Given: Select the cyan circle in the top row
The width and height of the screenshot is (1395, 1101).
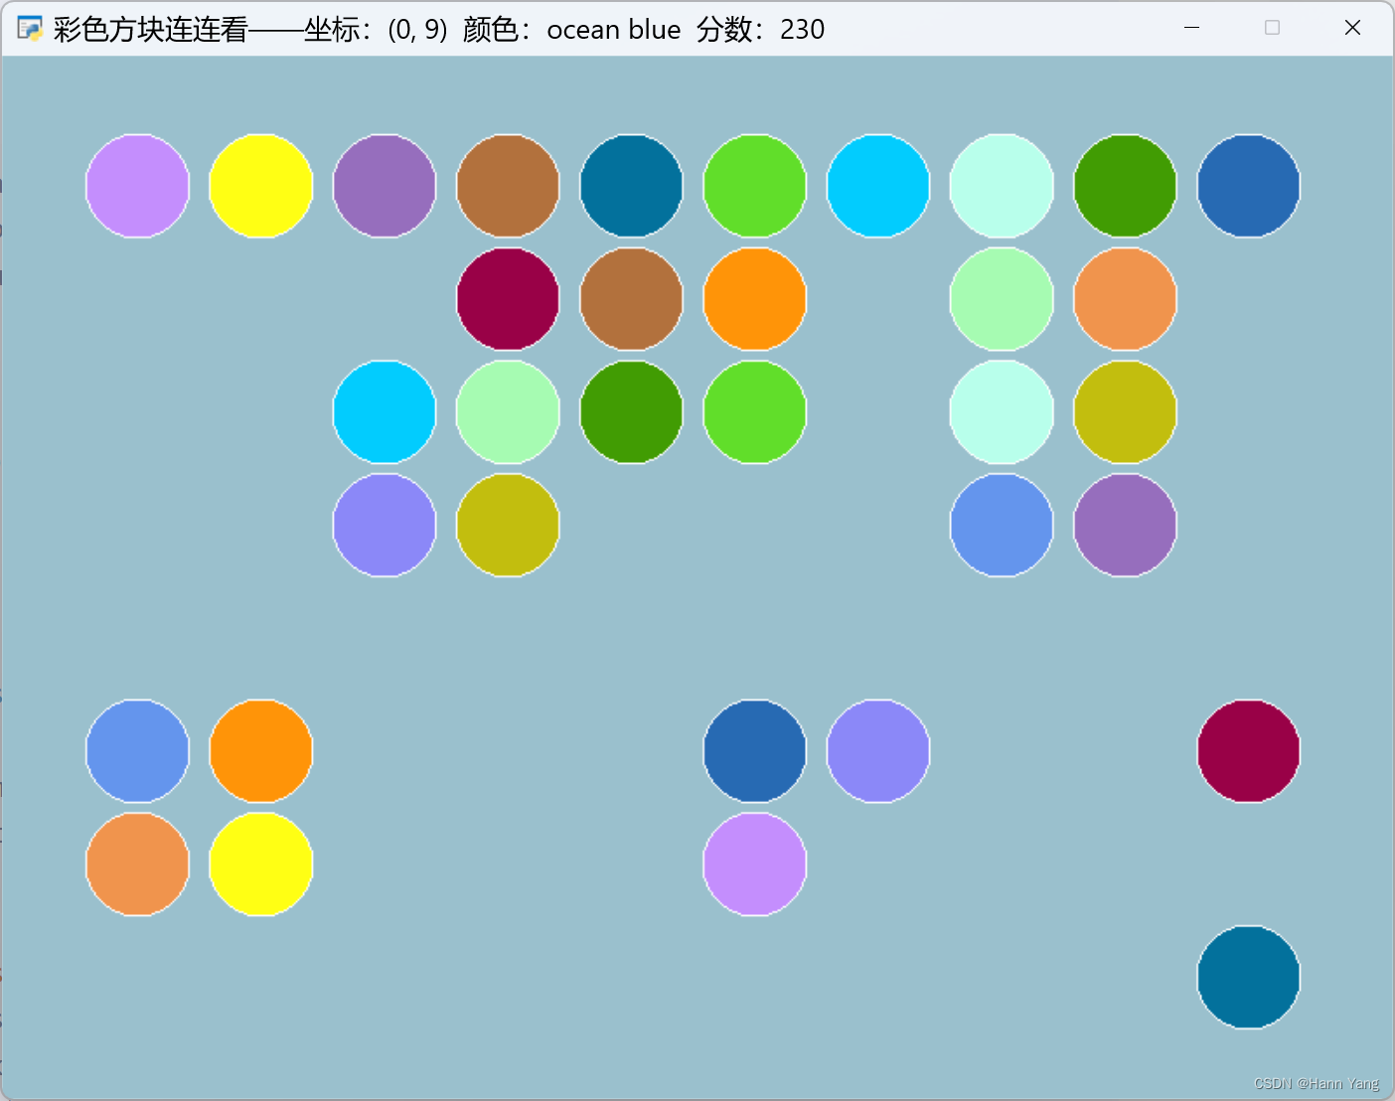Looking at the screenshot, I should 878,186.
